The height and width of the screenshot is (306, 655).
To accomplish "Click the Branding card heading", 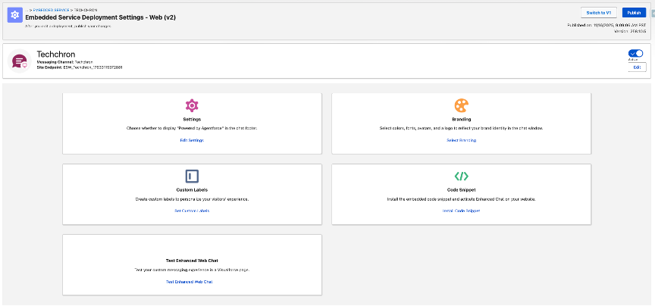I will 461,120.
